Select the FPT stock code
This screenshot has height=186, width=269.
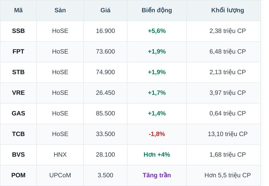[x=18, y=51]
